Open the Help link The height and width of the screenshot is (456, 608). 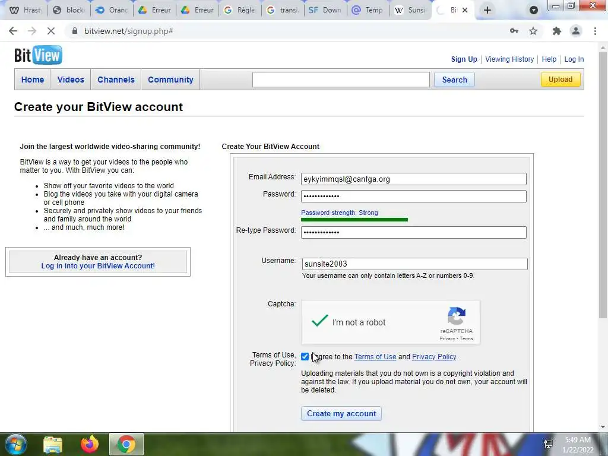[x=549, y=59]
